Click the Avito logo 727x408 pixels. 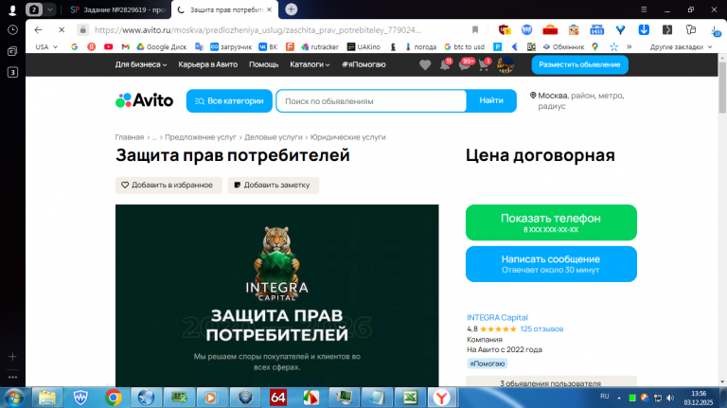(x=144, y=100)
